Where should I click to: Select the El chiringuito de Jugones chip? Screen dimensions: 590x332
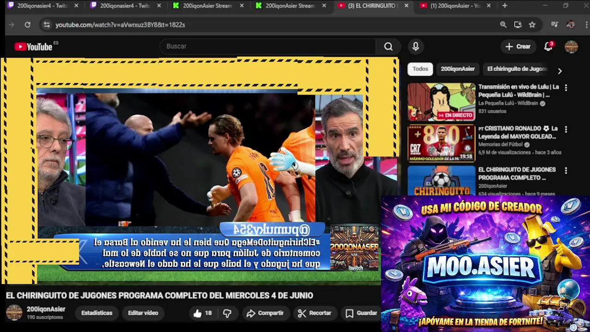(x=517, y=69)
